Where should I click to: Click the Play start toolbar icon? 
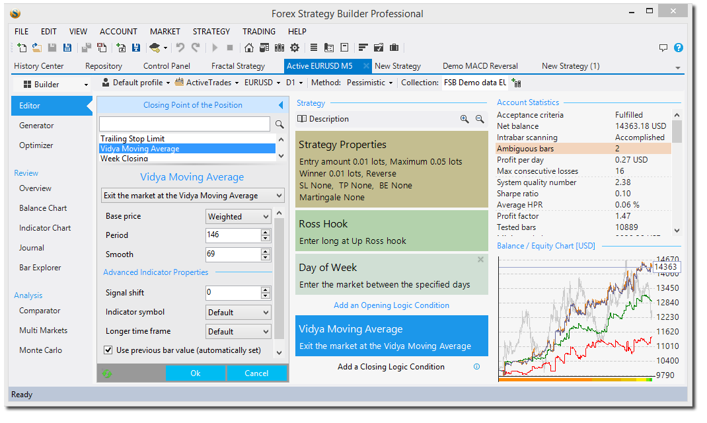(x=215, y=48)
